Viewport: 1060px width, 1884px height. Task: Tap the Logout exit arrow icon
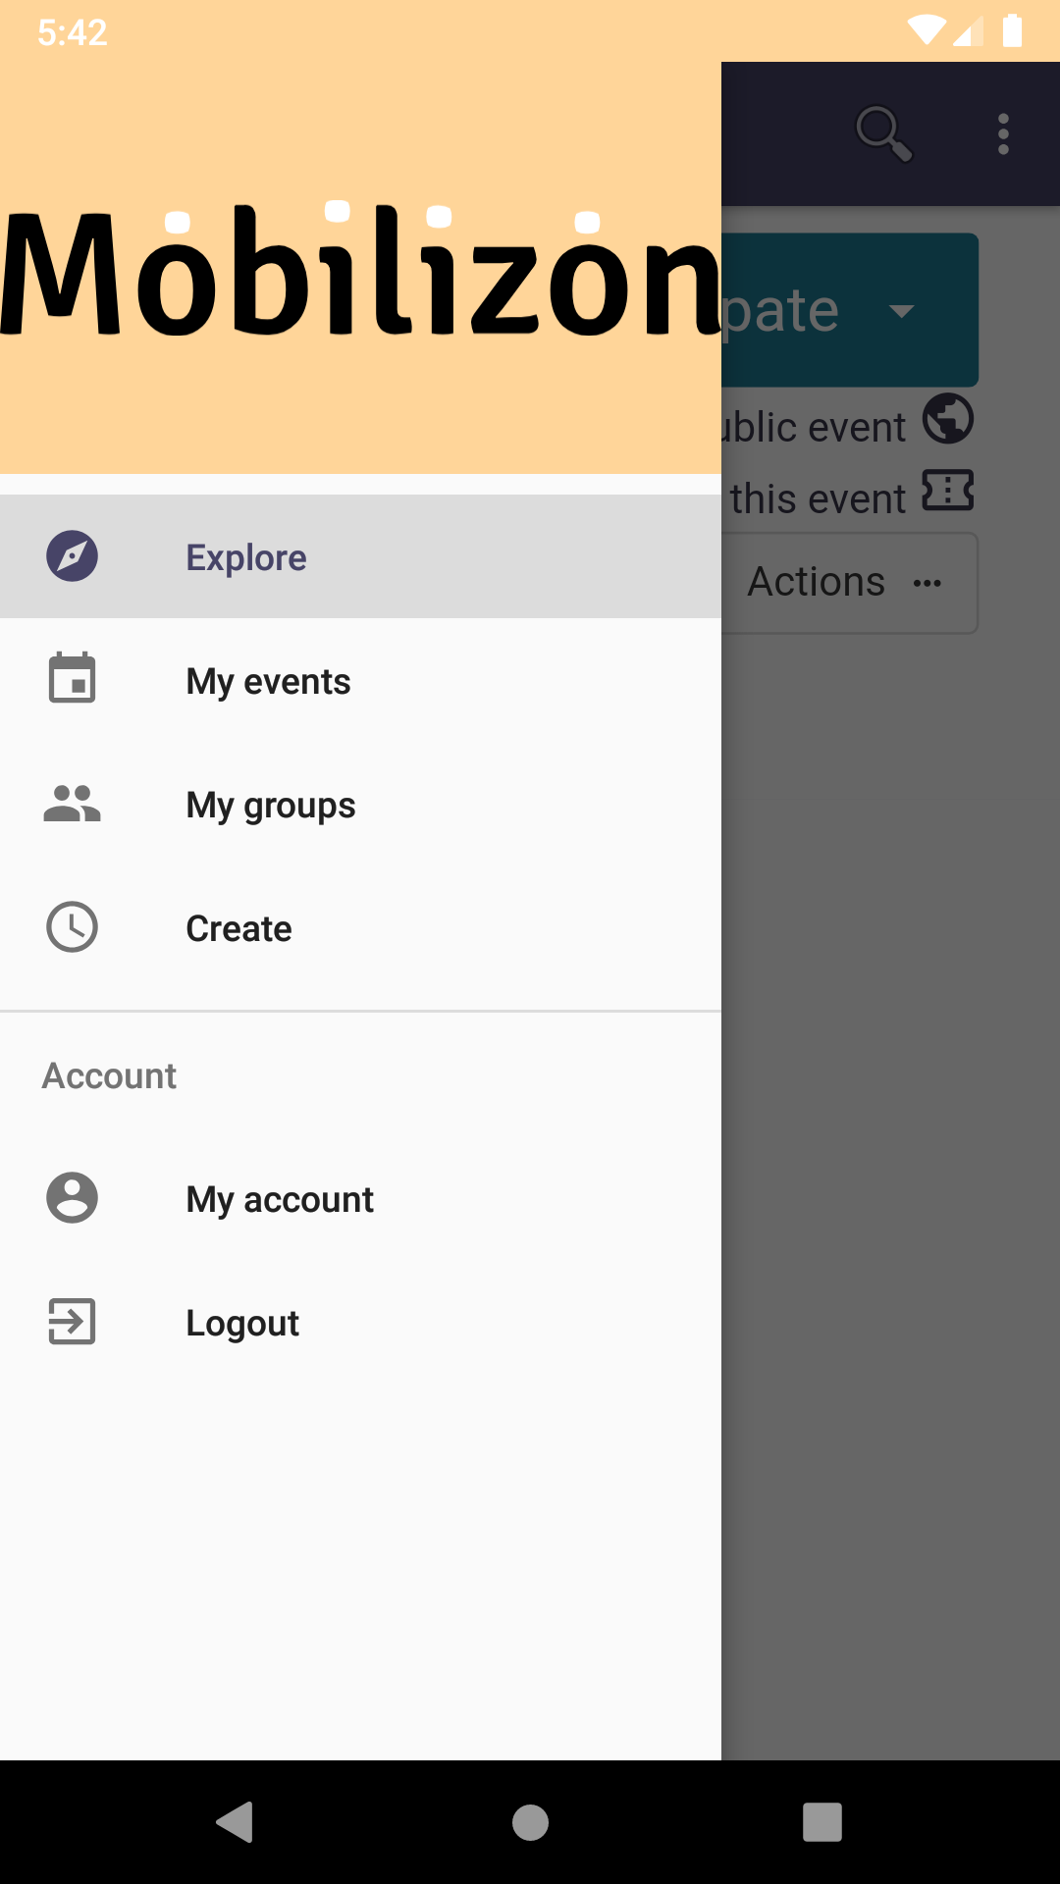tap(72, 1322)
